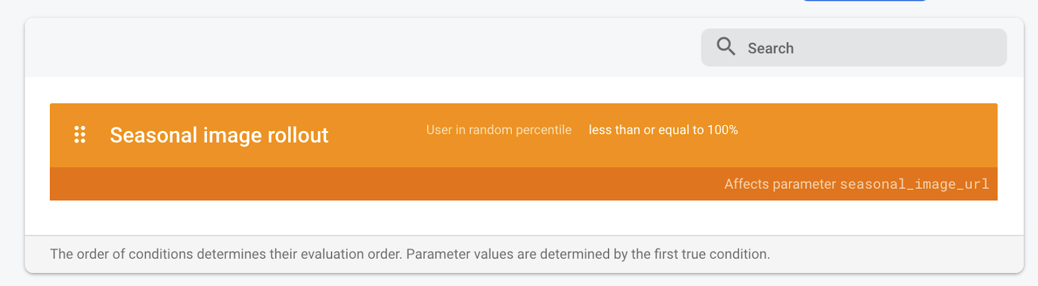The width and height of the screenshot is (1038, 286).
Task: Select the dark orange parameter strip
Action: pyautogui.click(x=389, y=184)
